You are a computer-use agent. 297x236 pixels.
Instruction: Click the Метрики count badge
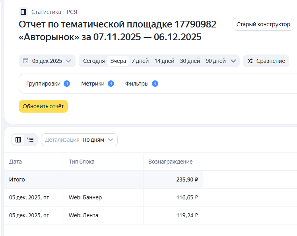click(x=111, y=84)
